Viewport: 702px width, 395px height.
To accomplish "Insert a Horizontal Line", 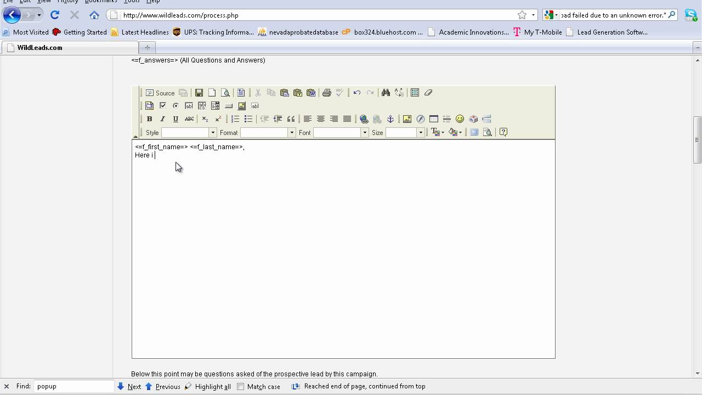I will 447,119.
